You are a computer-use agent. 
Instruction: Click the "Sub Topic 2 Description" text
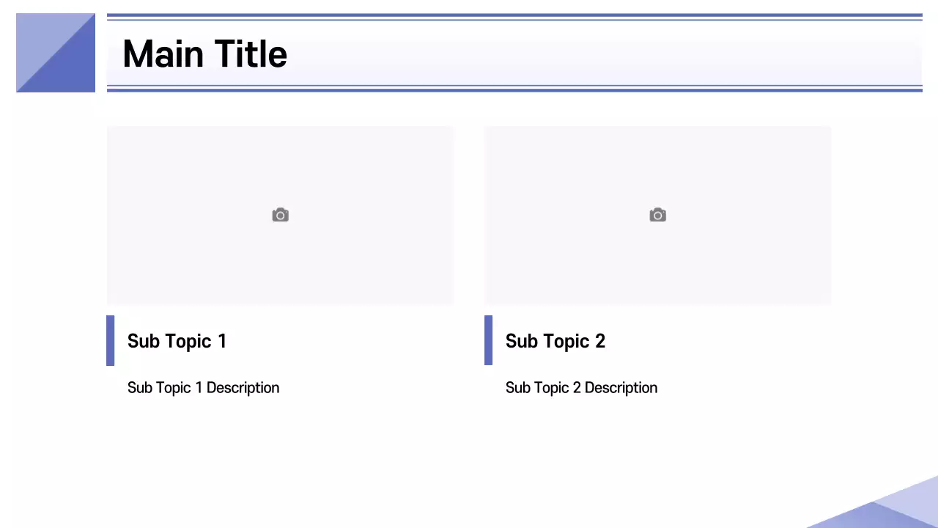pos(581,387)
